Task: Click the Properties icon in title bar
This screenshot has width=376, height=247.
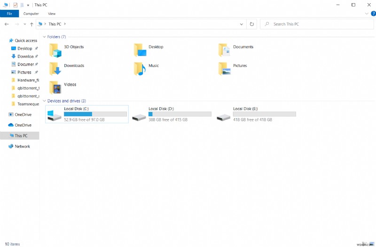Action: [16, 5]
